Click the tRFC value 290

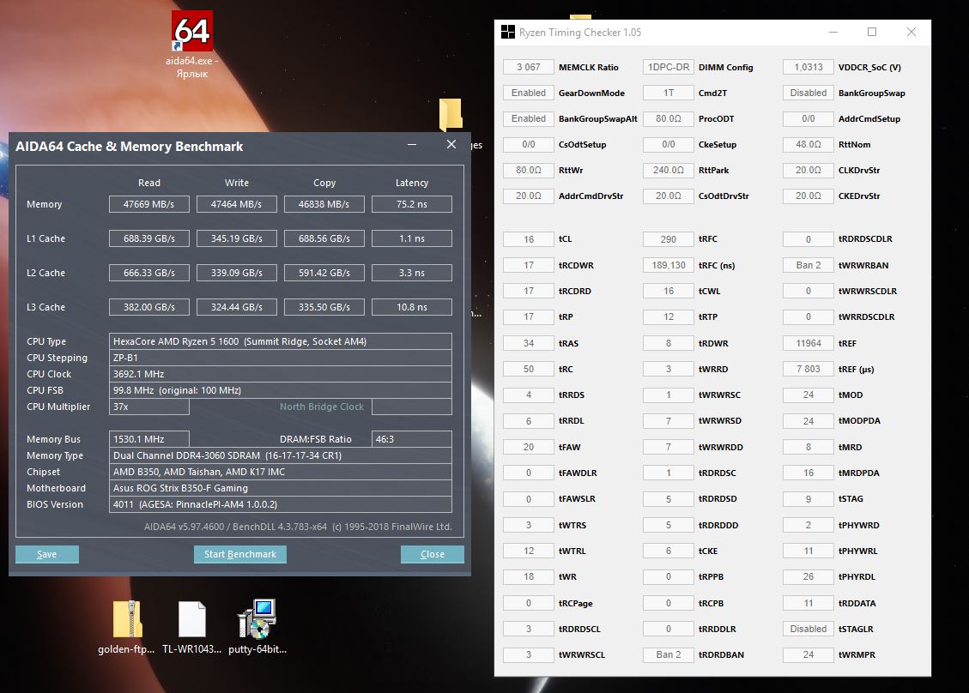pos(669,239)
